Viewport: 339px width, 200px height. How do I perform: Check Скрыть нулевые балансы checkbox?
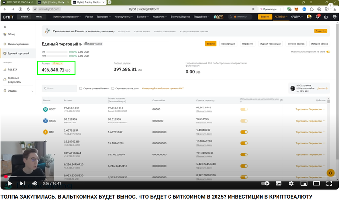[x=81, y=88]
